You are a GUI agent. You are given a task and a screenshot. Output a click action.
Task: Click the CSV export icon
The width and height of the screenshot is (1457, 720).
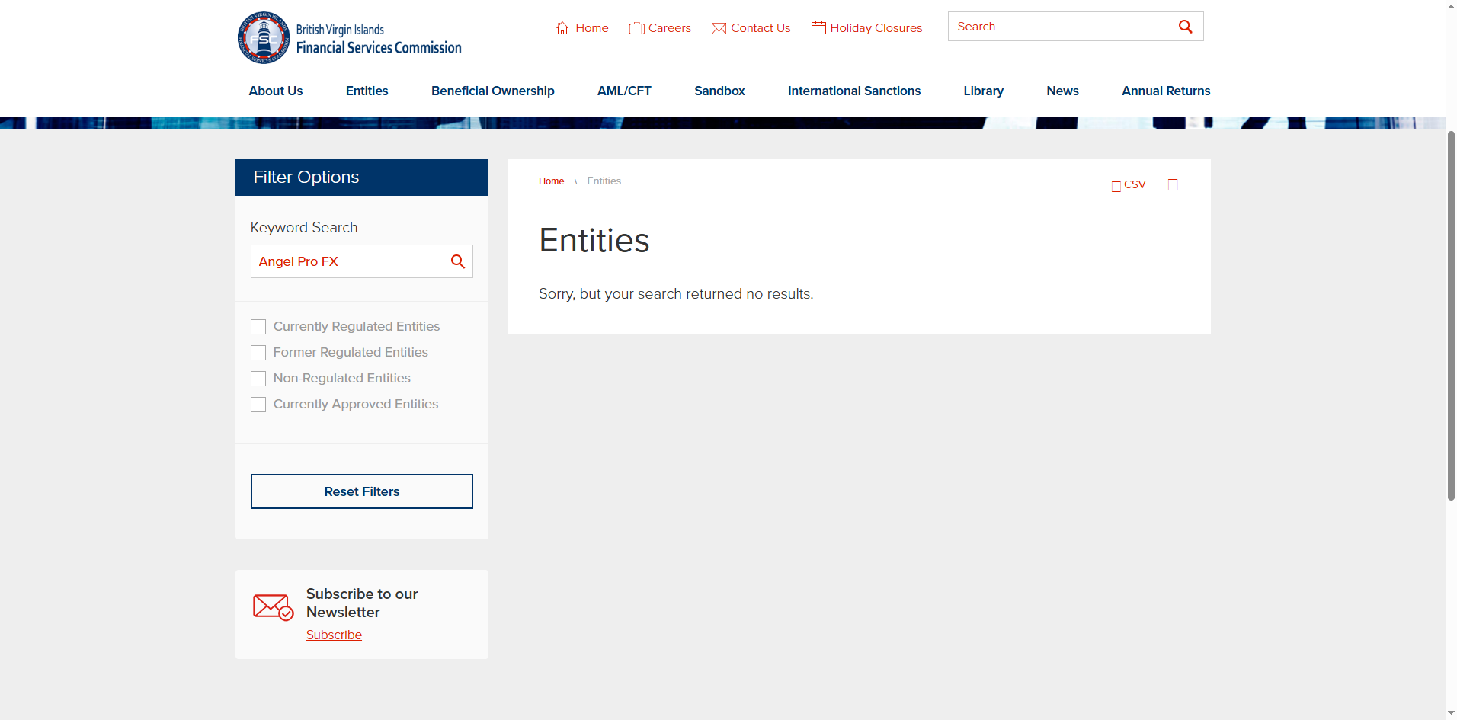1116,186
